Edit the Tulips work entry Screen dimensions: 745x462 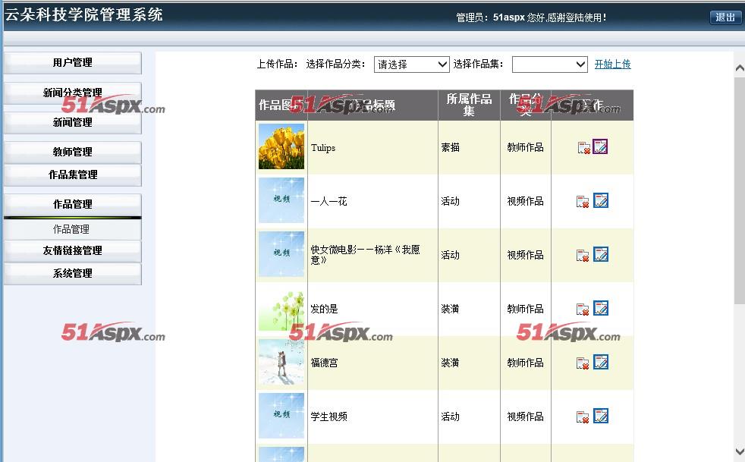[600, 146]
